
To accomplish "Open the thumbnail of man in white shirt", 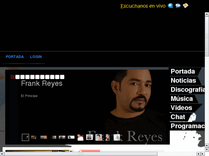I will pyautogui.click(x=80, y=137).
